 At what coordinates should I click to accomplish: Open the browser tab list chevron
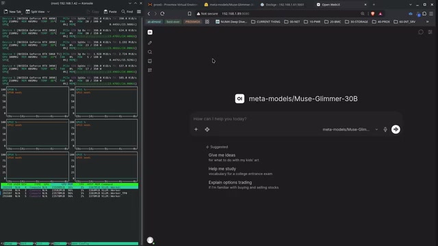(x=411, y=5)
